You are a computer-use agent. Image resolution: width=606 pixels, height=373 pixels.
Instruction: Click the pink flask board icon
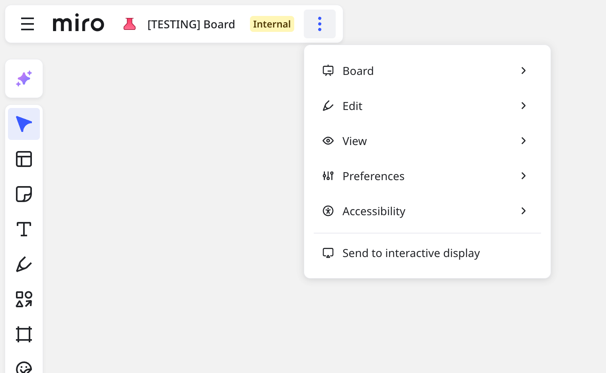(x=130, y=24)
